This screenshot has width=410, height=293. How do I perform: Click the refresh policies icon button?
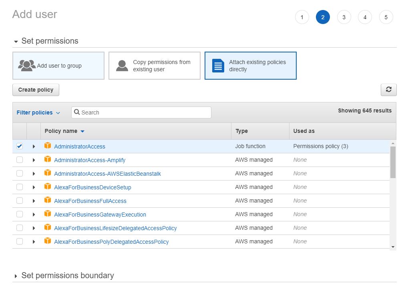click(388, 90)
